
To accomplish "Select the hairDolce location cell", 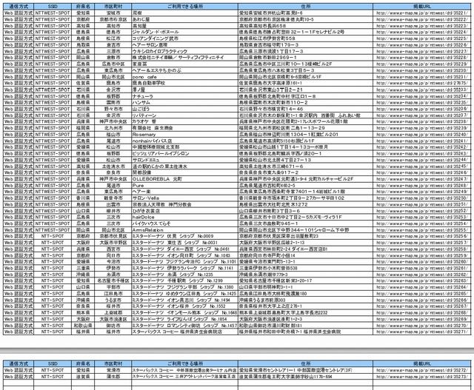I will click(x=184, y=218).
